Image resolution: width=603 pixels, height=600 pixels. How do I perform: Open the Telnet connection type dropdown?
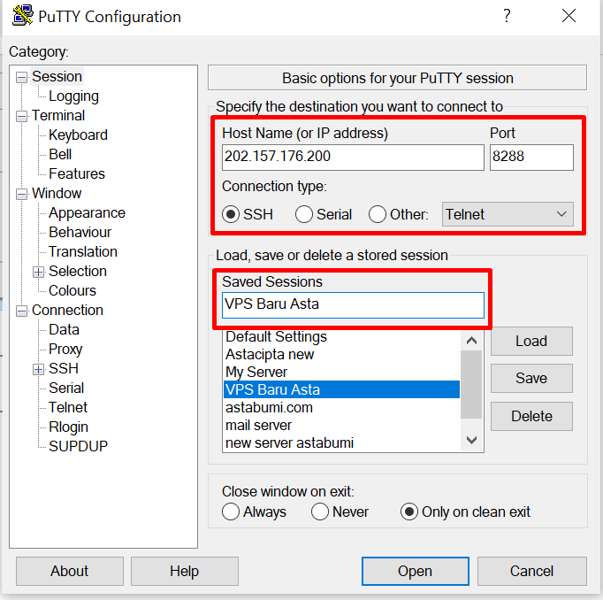click(508, 214)
